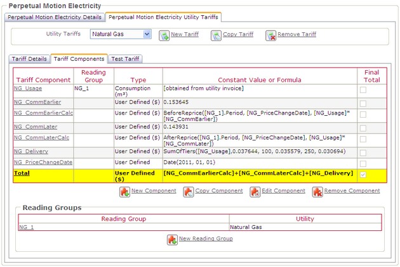The width and height of the screenshot is (400, 267).
Task: Click the Copy Component puzzle icon
Action: (189, 192)
